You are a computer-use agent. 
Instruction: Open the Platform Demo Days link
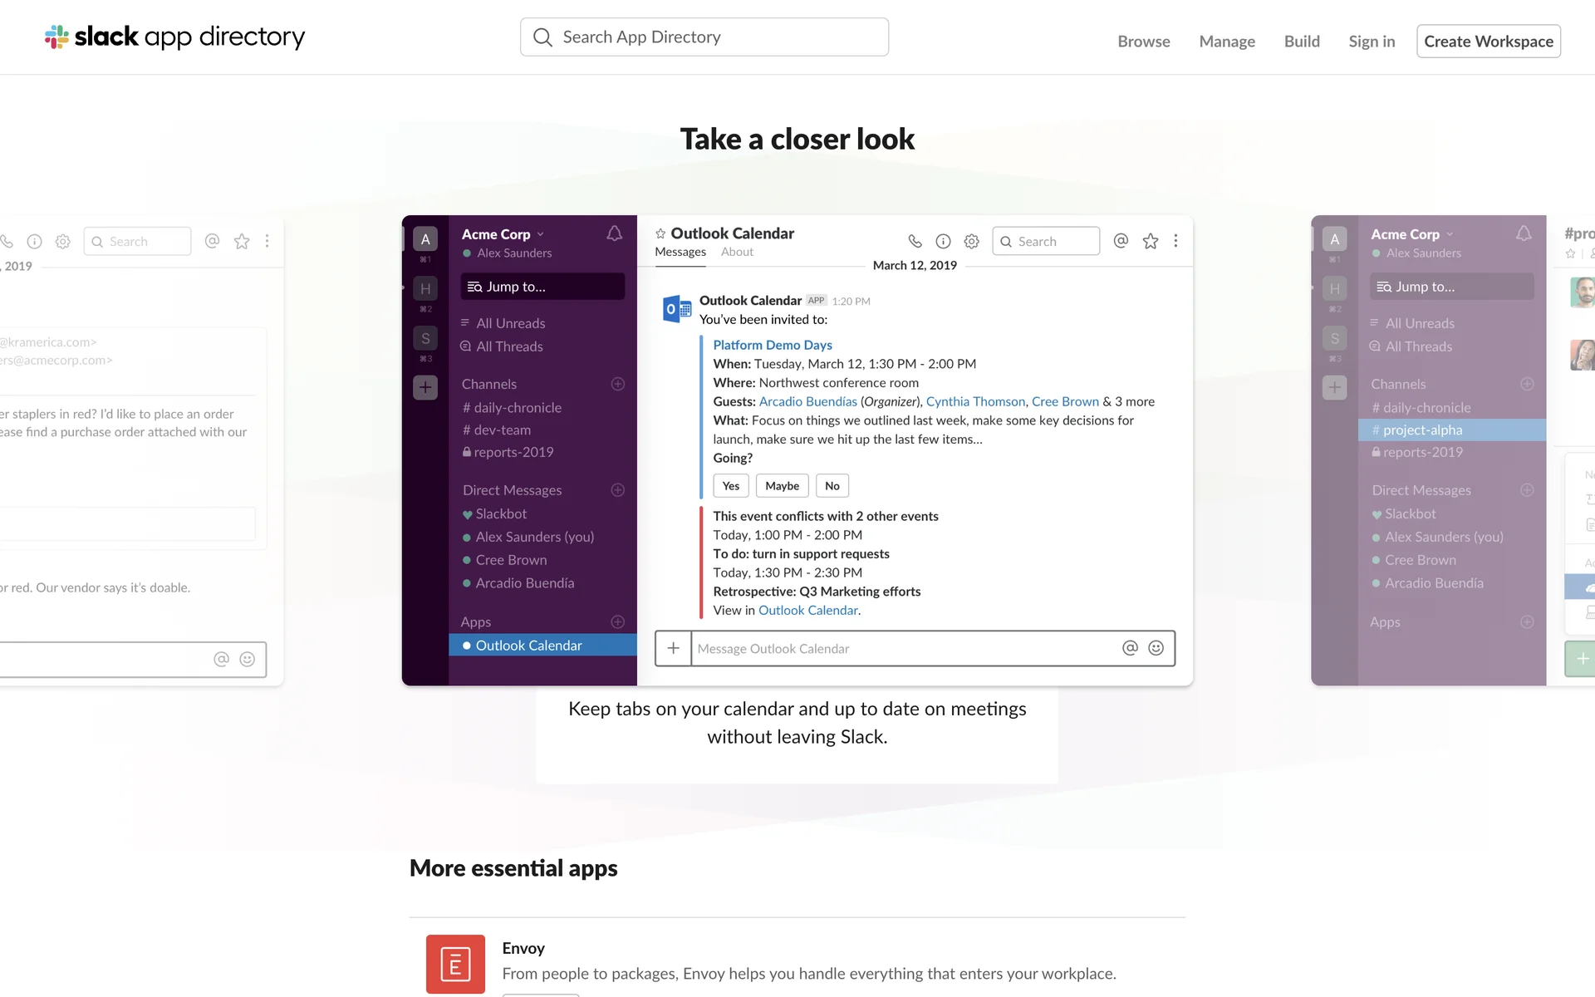coord(772,345)
